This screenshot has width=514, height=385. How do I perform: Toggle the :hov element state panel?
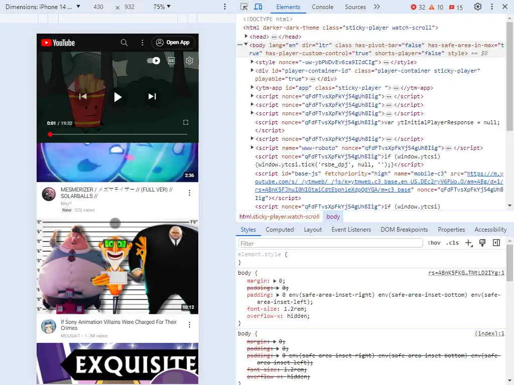coord(434,243)
